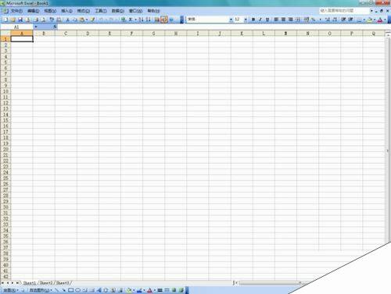Screen dimensions: 391x294
Task: Click the insert function fx button
Action: click(55, 27)
